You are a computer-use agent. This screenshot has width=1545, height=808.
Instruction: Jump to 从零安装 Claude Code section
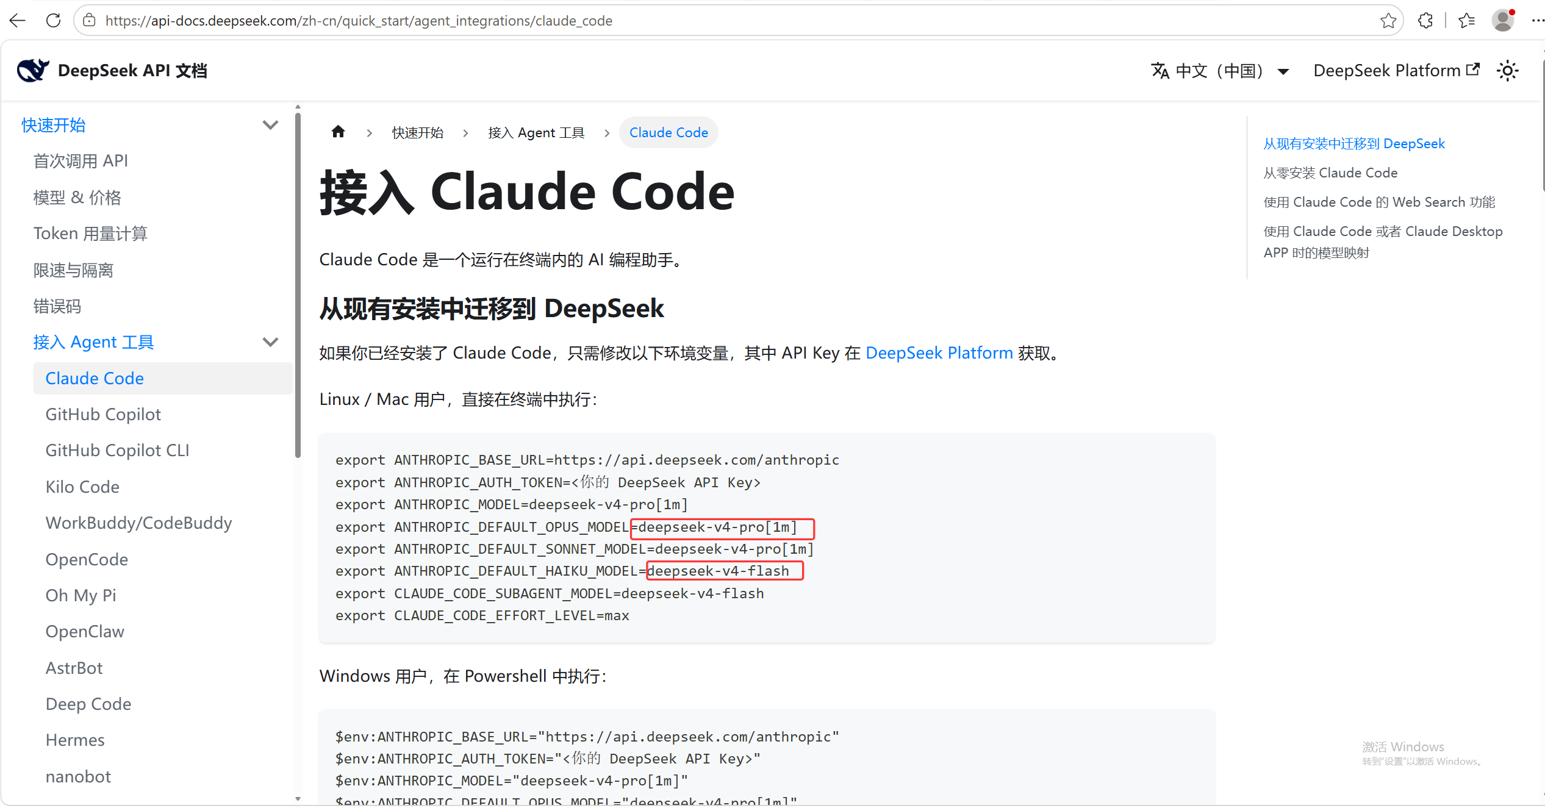[x=1330, y=173]
